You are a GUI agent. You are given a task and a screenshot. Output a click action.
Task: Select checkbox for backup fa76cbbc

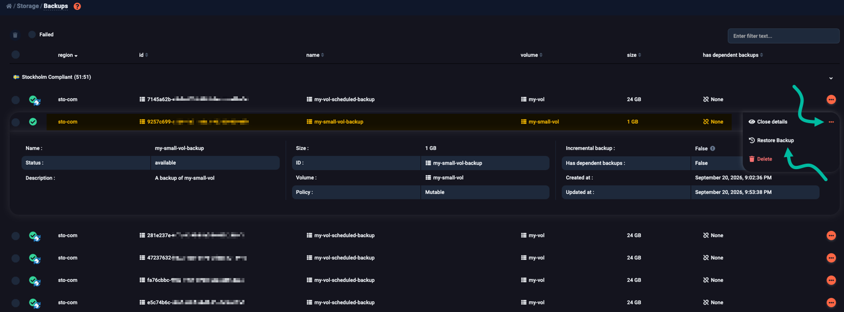pos(15,280)
